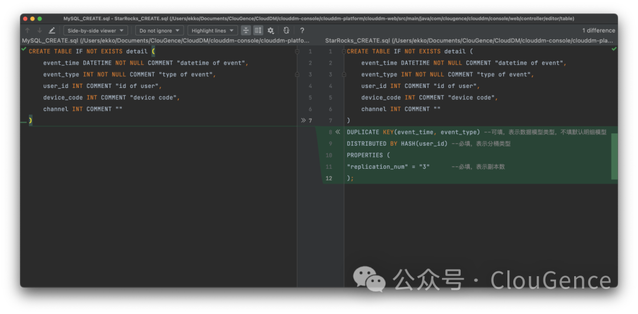Click left pane user_id INT line
The height and width of the screenshot is (314, 638).
tap(103, 86)
